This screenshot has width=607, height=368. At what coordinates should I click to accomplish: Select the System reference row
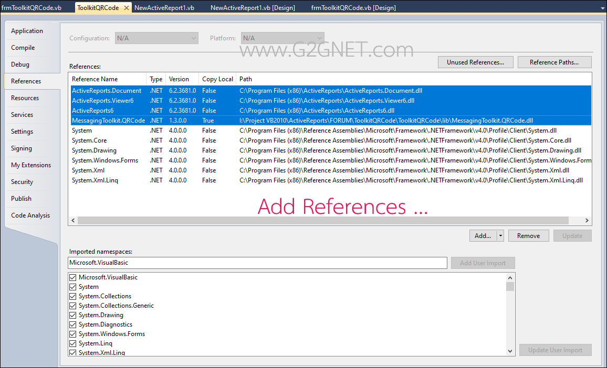(330, 131)
